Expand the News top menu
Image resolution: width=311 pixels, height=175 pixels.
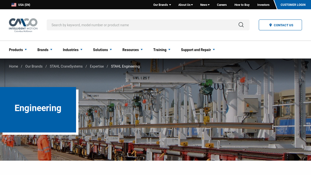(x=205, y=5)
